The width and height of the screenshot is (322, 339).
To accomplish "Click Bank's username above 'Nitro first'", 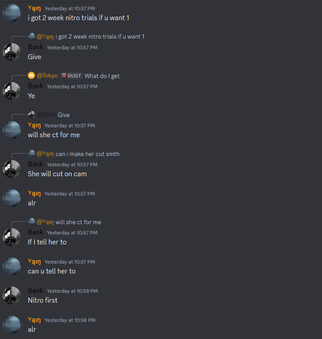I will click(x=35, y=291).
